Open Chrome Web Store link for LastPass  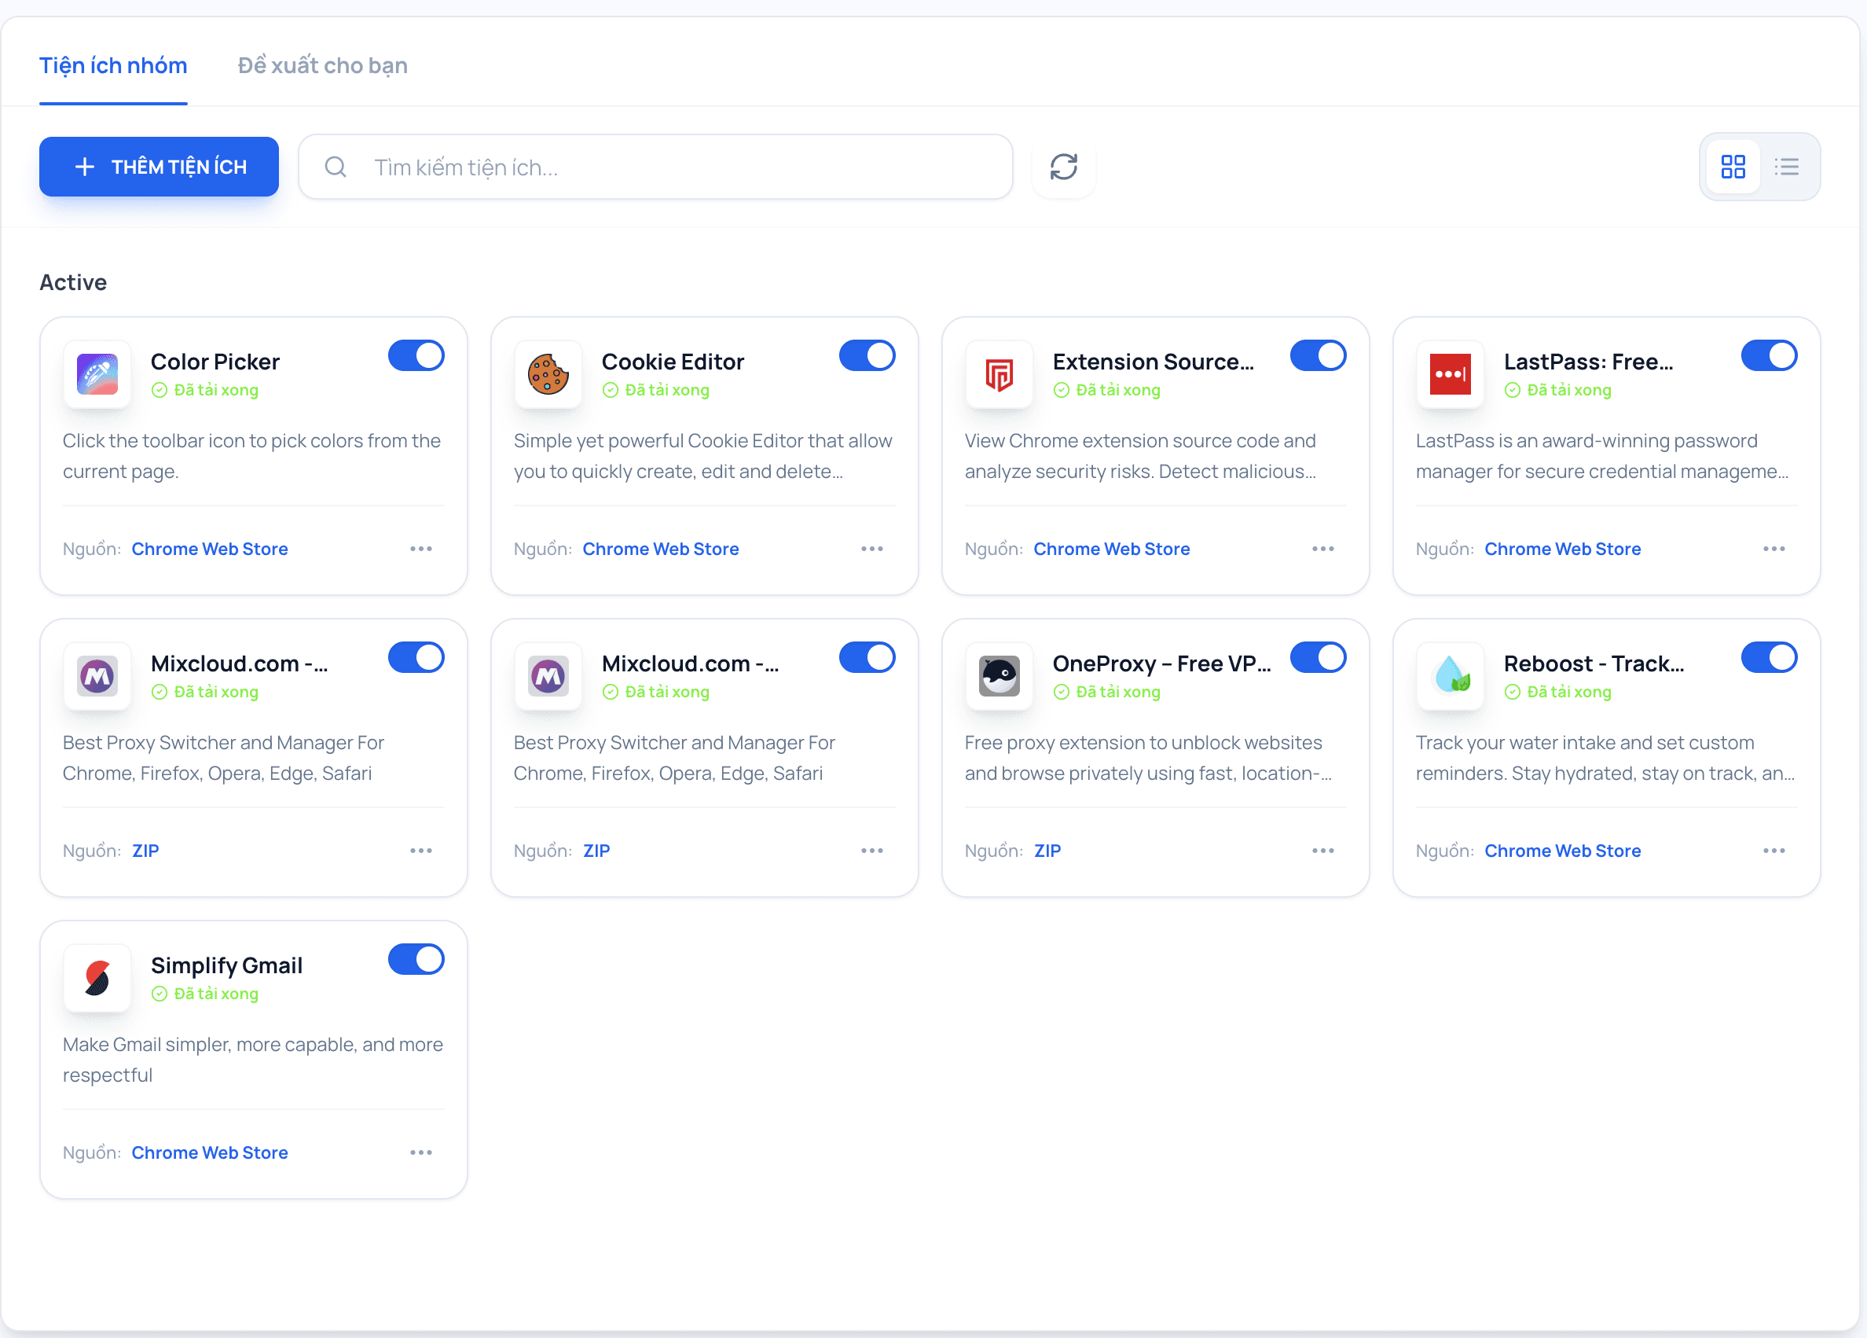click(1563, 550)
